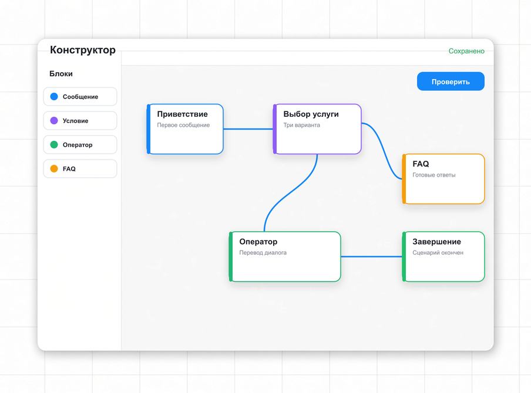531x393 pixels.
Task: Click the purple dot next to Условие
Action: (x=54, y=120)
